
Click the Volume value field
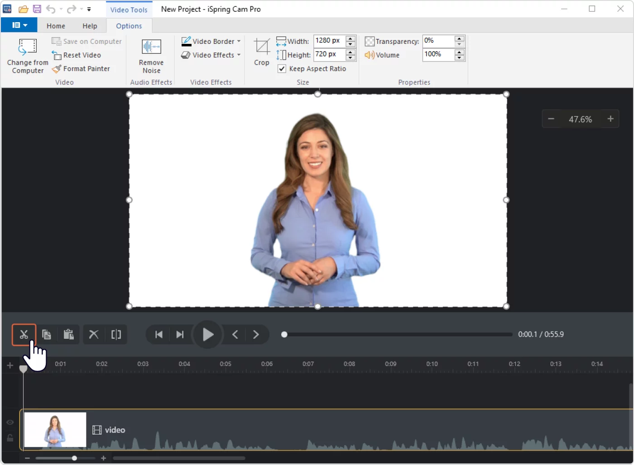(x=438, y=54)
